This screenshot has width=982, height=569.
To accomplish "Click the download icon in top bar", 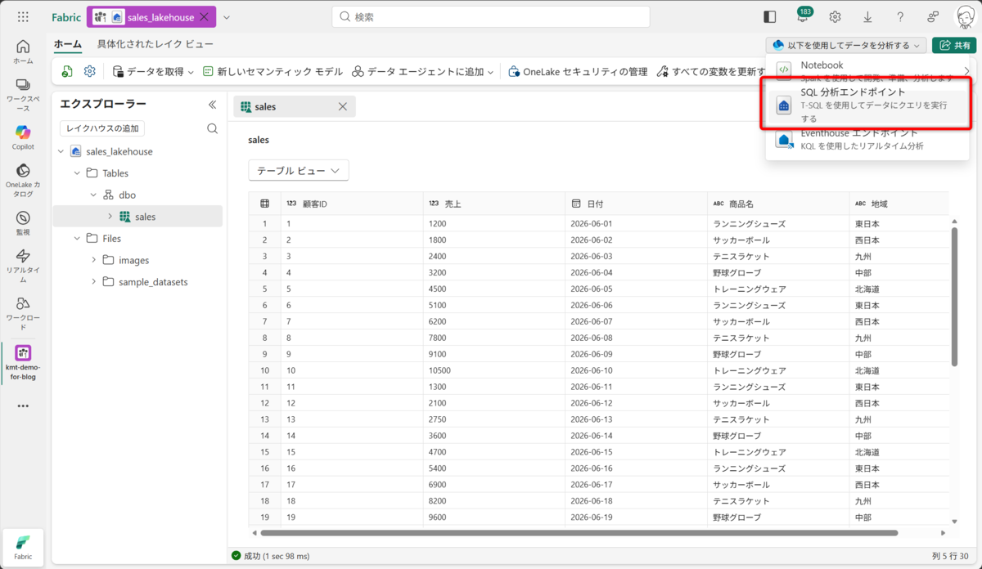I will point(867,17).
